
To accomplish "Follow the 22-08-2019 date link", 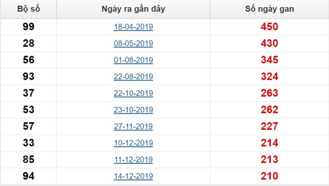I will point(133,76).
